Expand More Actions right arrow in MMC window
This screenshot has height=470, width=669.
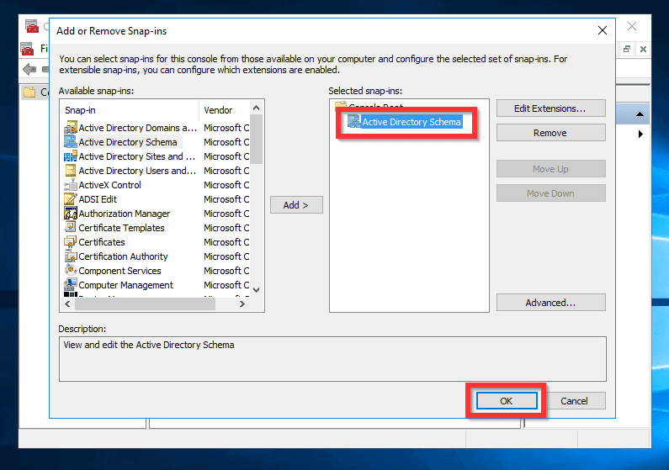click(x=640, y=134)
